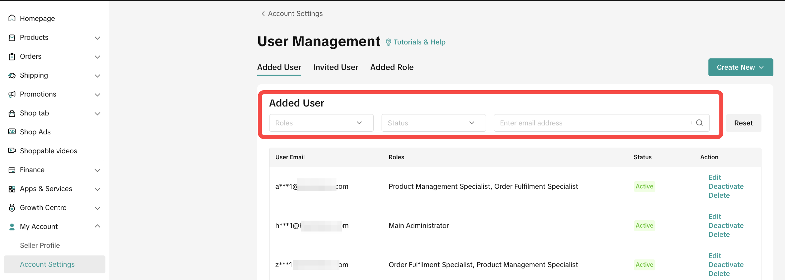Click the Tutorials & Help lightbulb icon
The image size is (785, 280).
tap(389, 42)
